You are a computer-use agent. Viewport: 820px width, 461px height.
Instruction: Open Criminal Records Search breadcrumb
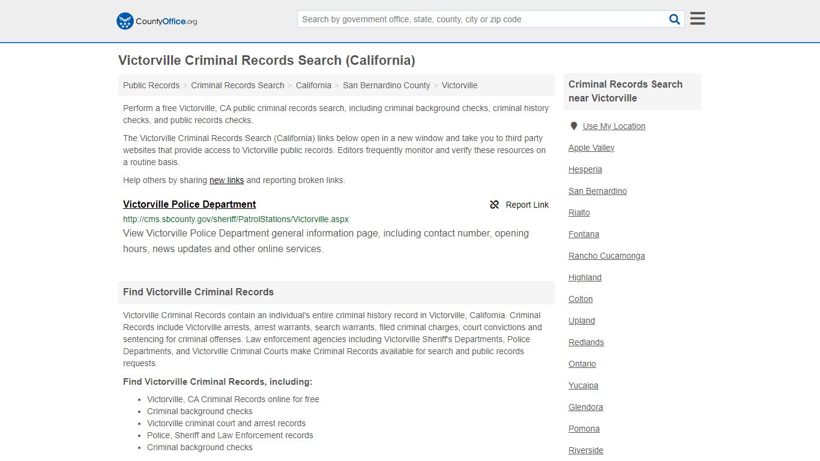tap(238, 85)
